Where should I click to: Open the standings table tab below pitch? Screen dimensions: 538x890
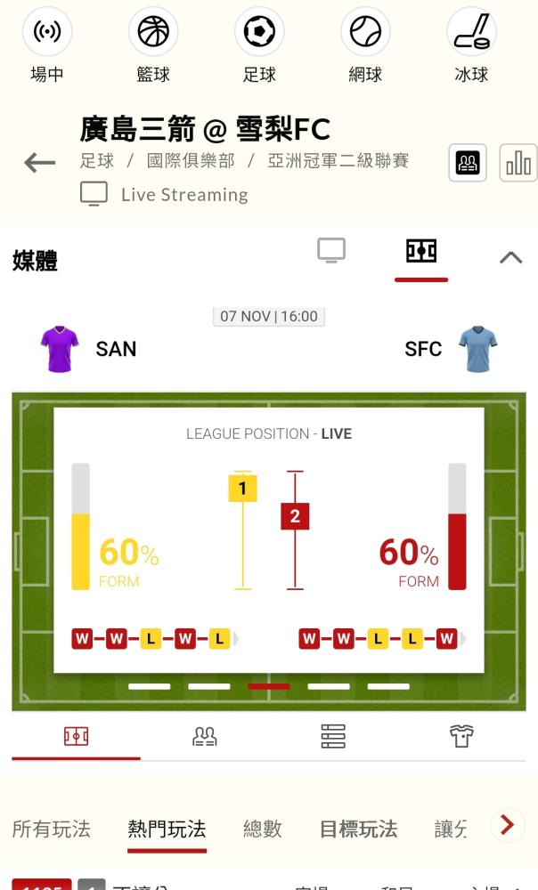coord(333,736)
